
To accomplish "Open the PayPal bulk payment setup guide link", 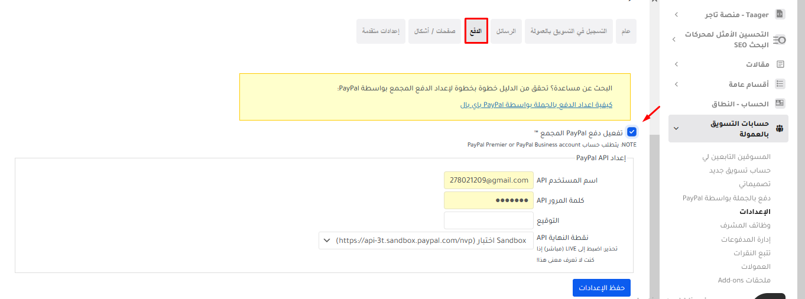I will click(x=536, y=105).
